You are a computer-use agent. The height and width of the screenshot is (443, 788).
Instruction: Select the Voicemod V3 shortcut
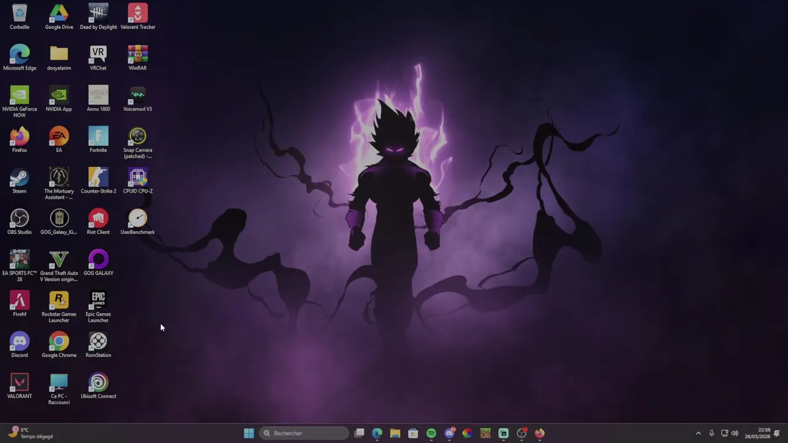pyautogui.click(x=138, y=98)
